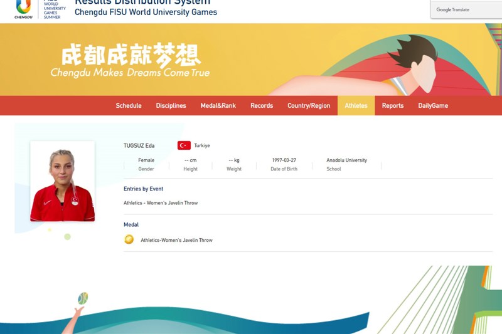The height and width of the screenshot is (334, 502).
Task: Open the Records menu item
Action: tap(262, 106)
